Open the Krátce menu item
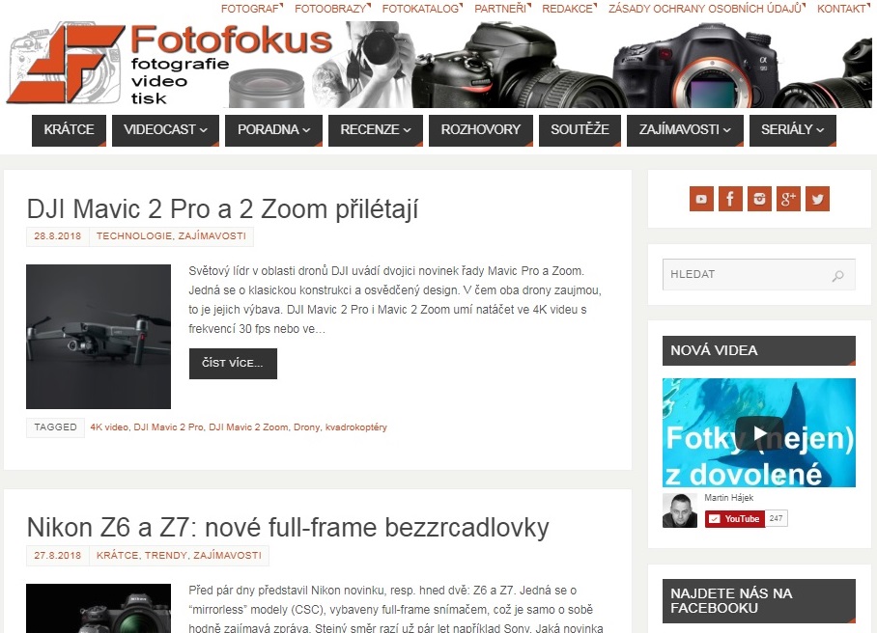 coord(69,130)
